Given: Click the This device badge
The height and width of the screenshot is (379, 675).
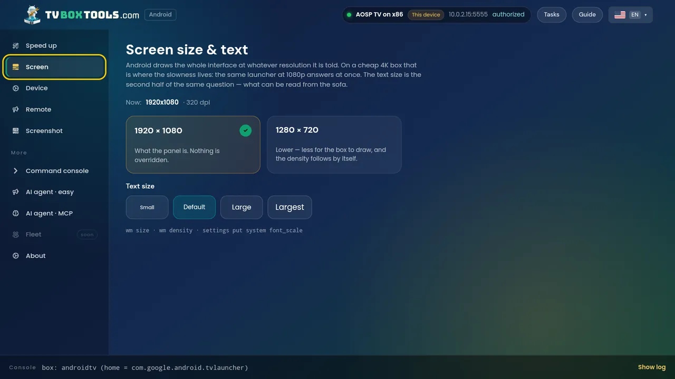Looking at the screenshot, I should click(426, 15).
